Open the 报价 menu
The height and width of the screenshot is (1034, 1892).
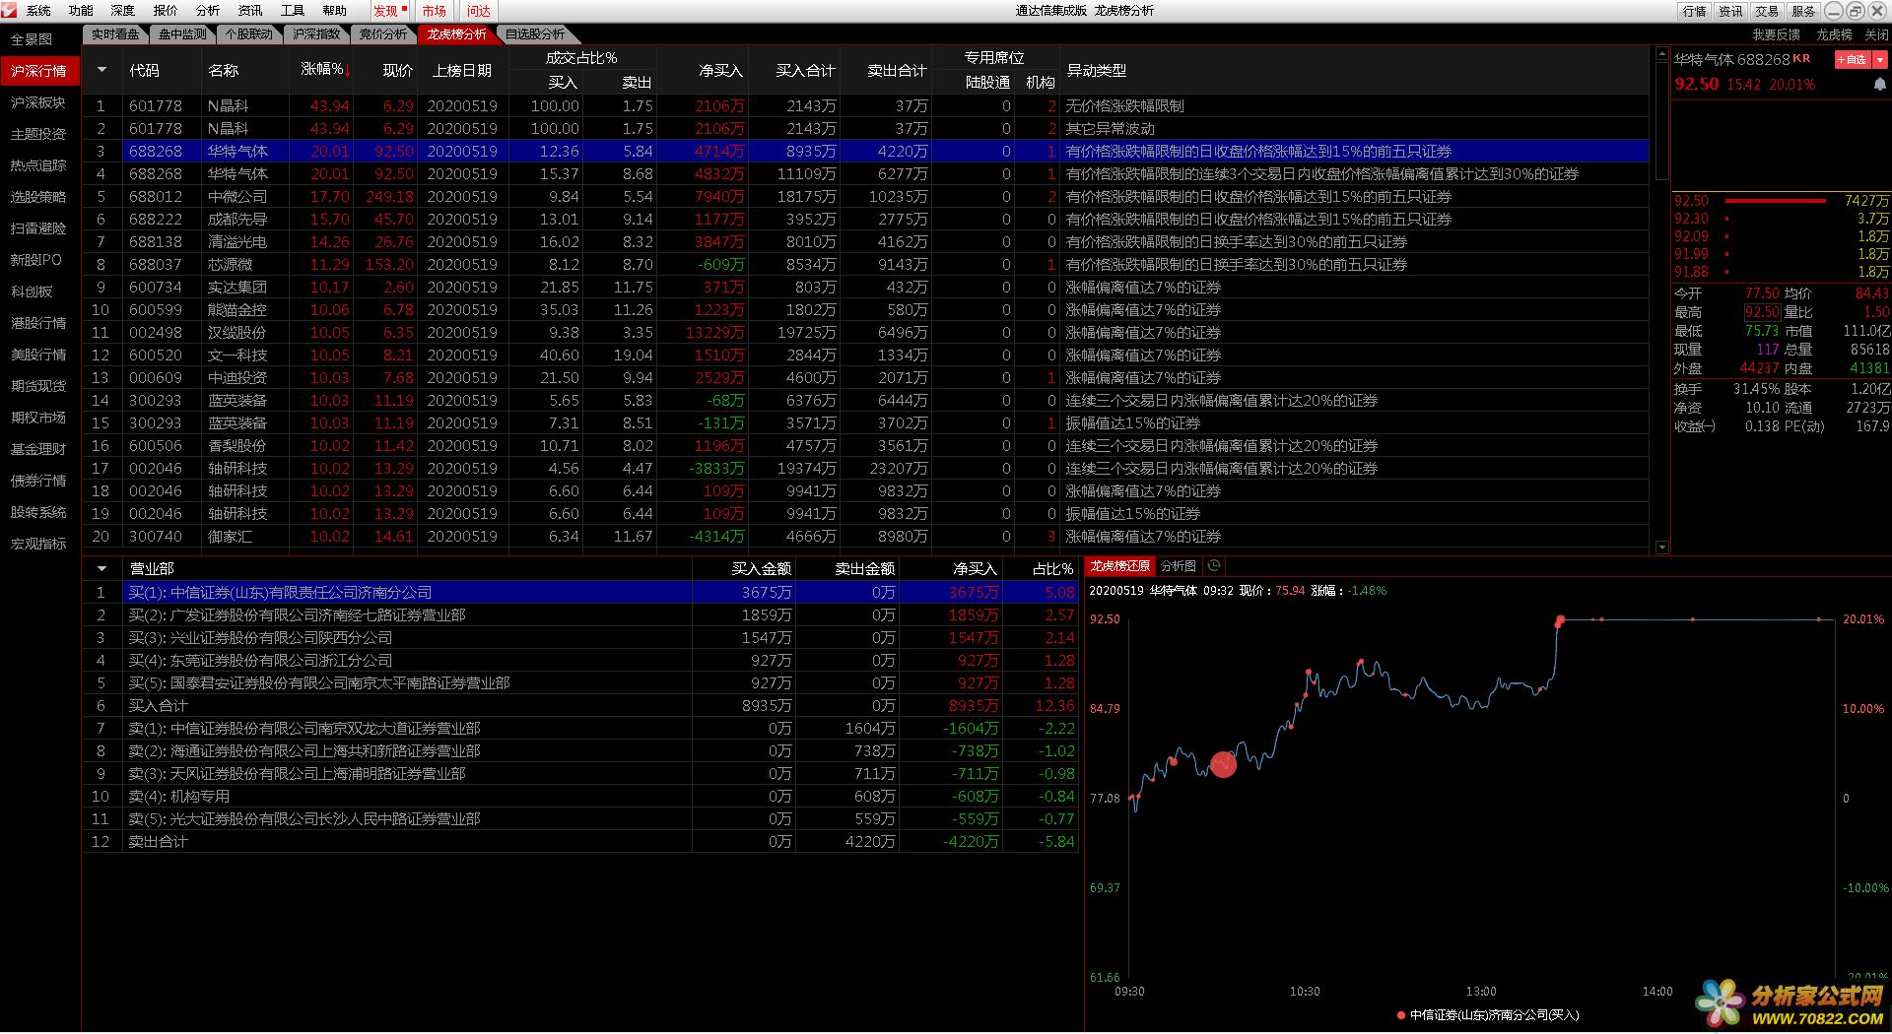click(166, 11)
